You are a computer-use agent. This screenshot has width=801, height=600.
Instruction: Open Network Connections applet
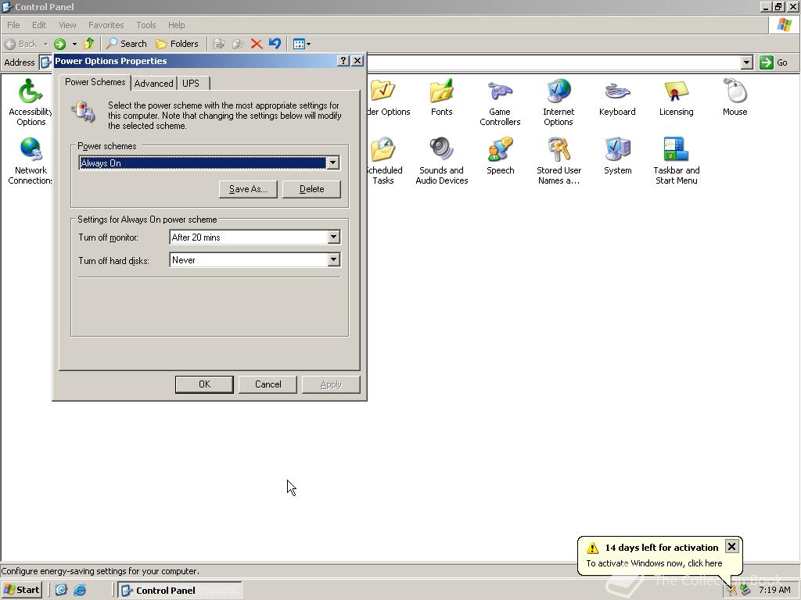[x=31, y=160]
